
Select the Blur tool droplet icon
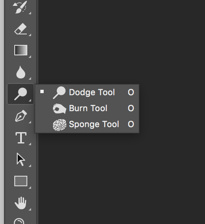[x=21, y=72]
